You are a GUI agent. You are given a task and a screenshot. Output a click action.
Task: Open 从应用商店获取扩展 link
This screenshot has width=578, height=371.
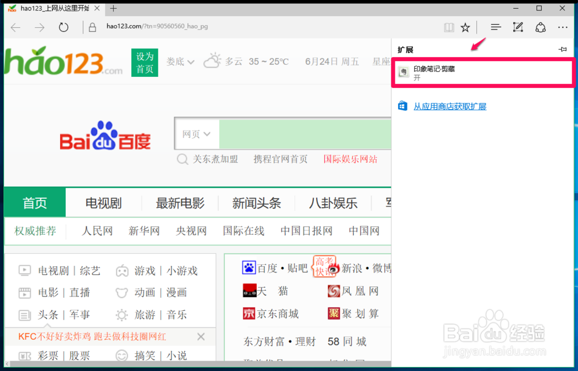450,106
